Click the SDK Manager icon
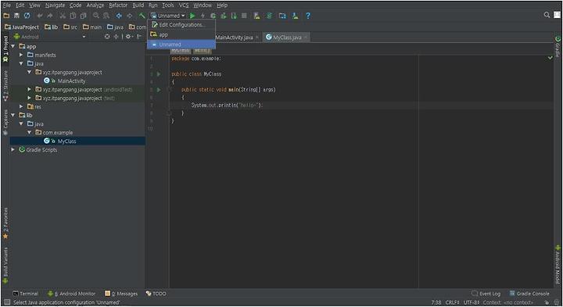 pos(295,16)
